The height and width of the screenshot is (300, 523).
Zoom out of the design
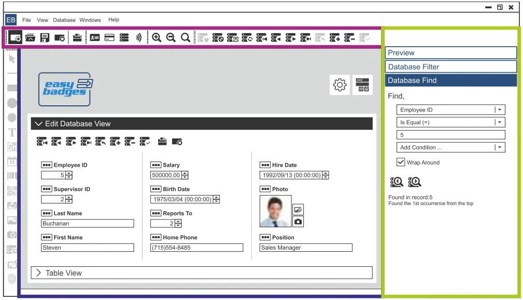(x=171, y=37)
